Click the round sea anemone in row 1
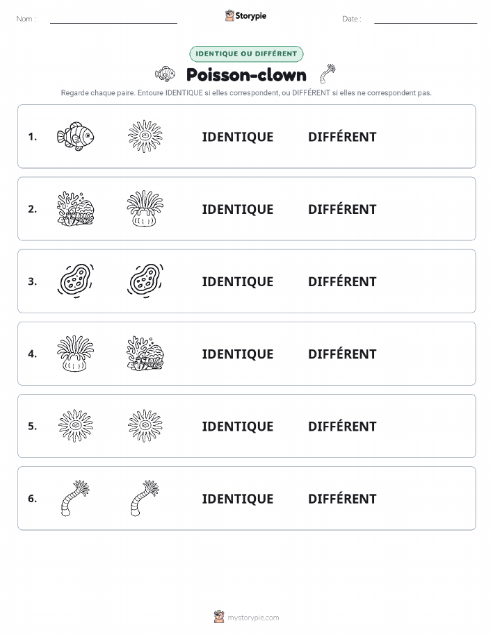The height and width of the screenshot is (637, 493). (x=145, y=136)
